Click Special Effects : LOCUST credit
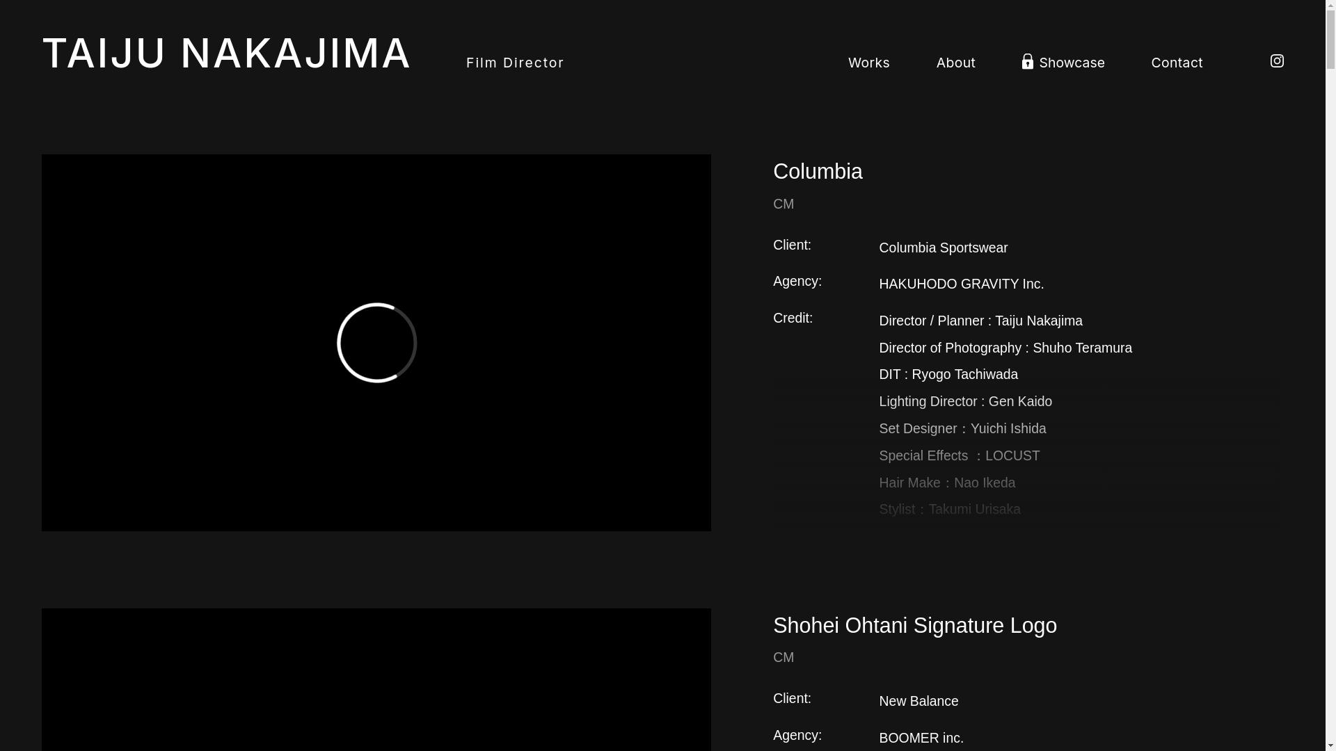Screen dimensions: 1336x751 pos(959,455)
